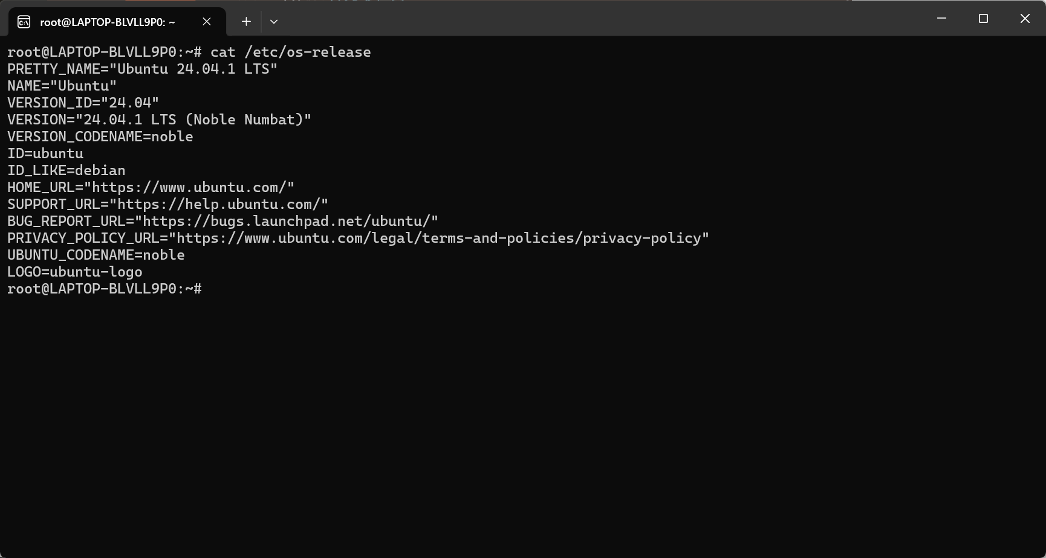Click the ID_LIKE=debian line
Viewport: 1046px width, 558px height.
tap(67, 170)
